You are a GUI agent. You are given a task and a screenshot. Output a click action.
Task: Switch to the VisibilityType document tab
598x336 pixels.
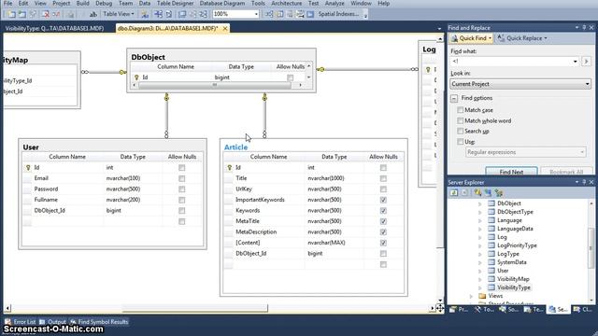[x=54, y=28]
